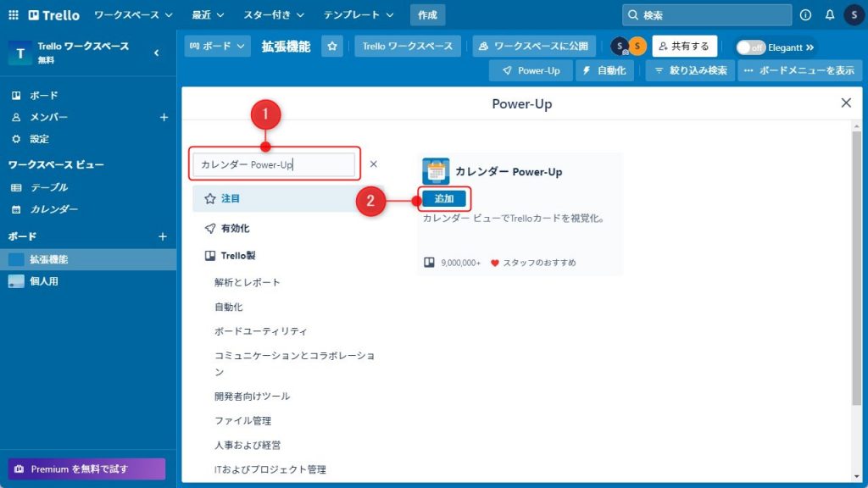Click ボードメニューを表示

(799, 71)
